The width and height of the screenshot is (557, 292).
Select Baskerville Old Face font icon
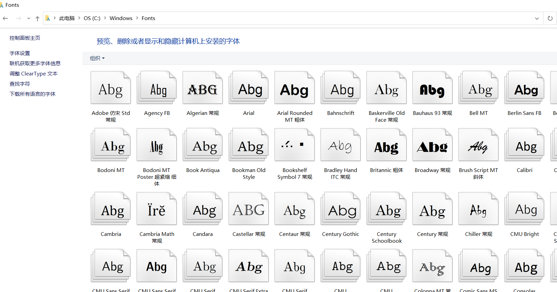coord(386,88)
